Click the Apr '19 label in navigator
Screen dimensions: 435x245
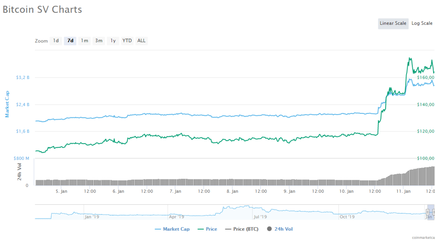point(176,217)
